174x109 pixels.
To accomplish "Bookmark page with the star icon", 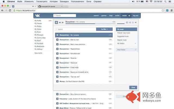I will [163, 10].
